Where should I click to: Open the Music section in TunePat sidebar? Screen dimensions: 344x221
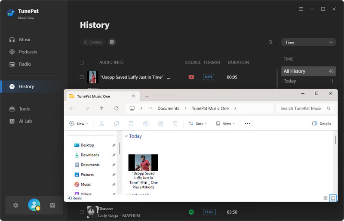pos(25,40)
